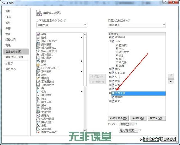Expand the 开发工具 tree node
180x145 pixels.
point(109,93)
